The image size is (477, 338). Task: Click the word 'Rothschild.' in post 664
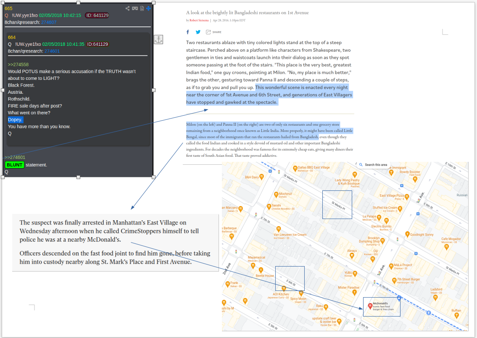click(x=19, y=99)
